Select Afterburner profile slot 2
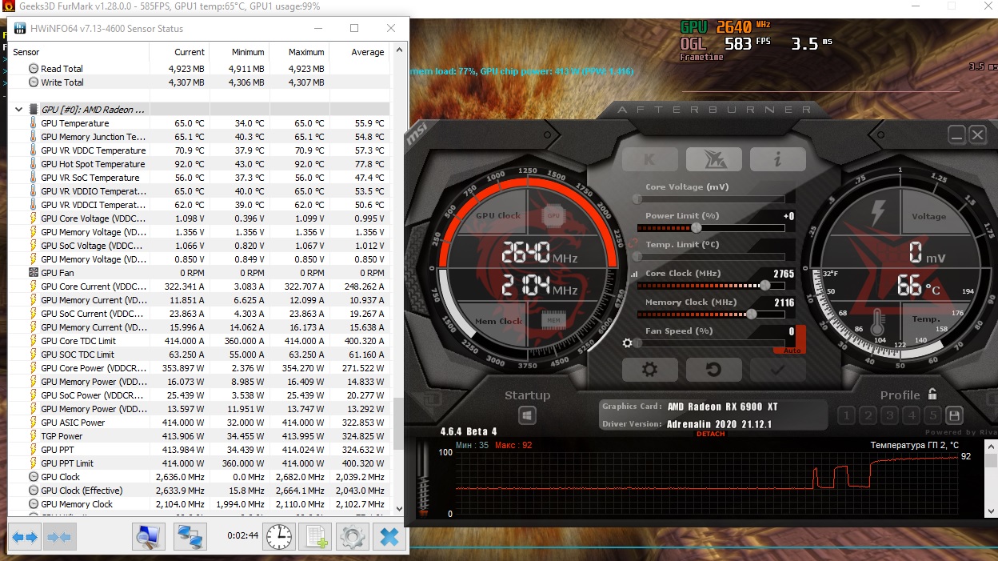This screenshot has height=561, width=998. (x=868, y=415)
